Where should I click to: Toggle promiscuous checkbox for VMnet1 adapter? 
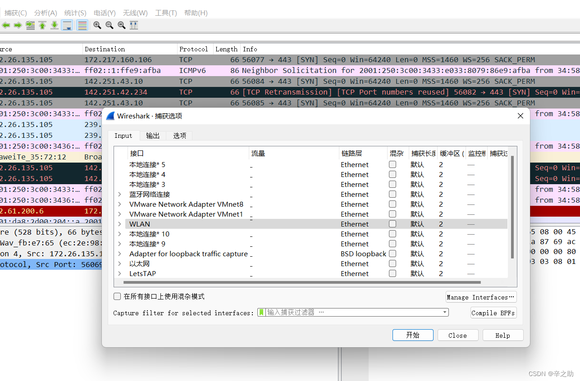pos(393,214)
